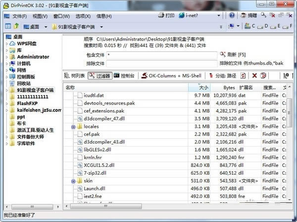Toggle the 树列表 tree list view

click(75, 75)
